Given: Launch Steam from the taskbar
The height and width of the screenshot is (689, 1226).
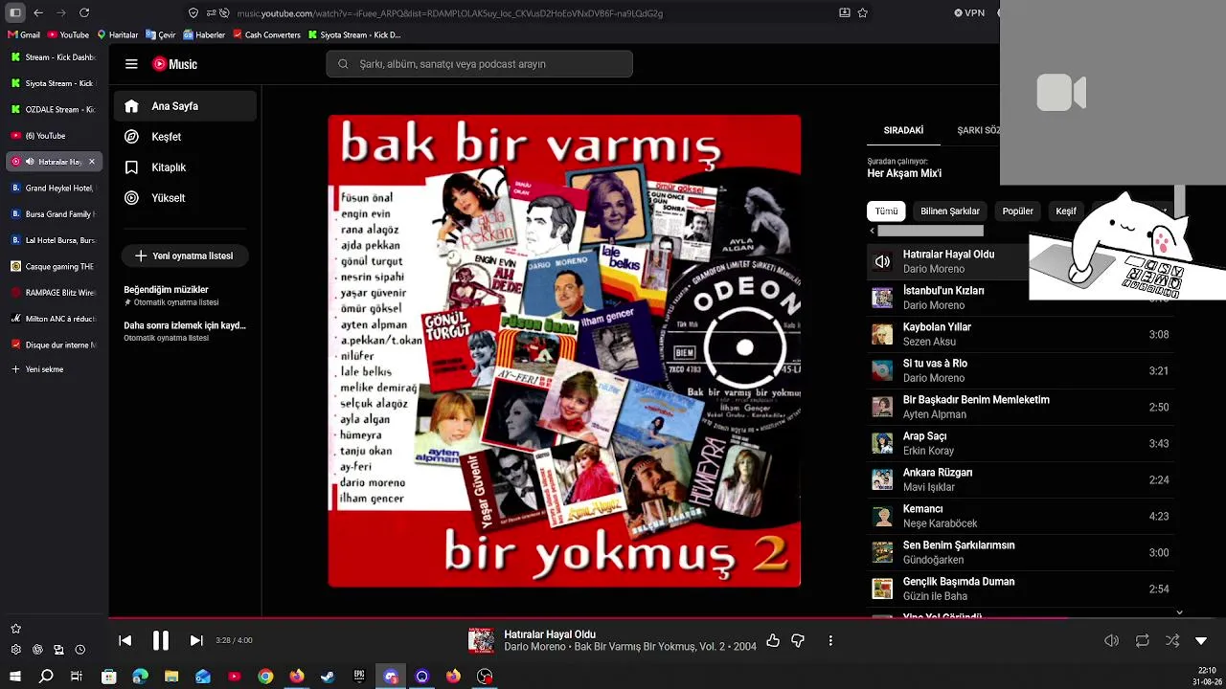Looking at the screenshot, I should click(x=328, y=677).
